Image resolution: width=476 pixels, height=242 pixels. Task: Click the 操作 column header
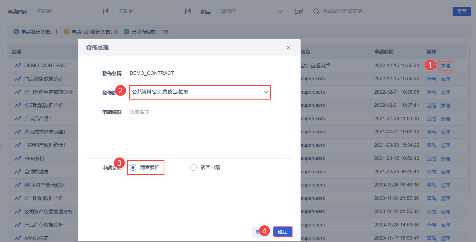tap(432, 52)
